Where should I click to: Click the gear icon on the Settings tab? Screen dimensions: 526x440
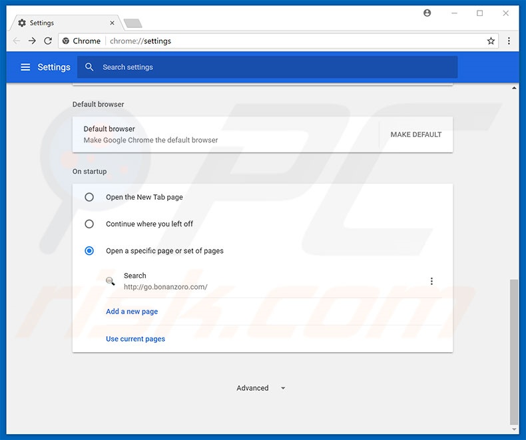pyautogui.click(x=22, y=23)
